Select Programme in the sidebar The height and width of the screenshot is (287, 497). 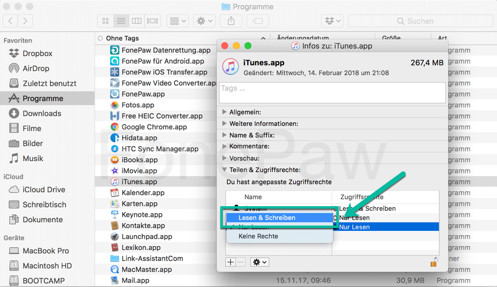pyautogui.click(x=47, y=98)
